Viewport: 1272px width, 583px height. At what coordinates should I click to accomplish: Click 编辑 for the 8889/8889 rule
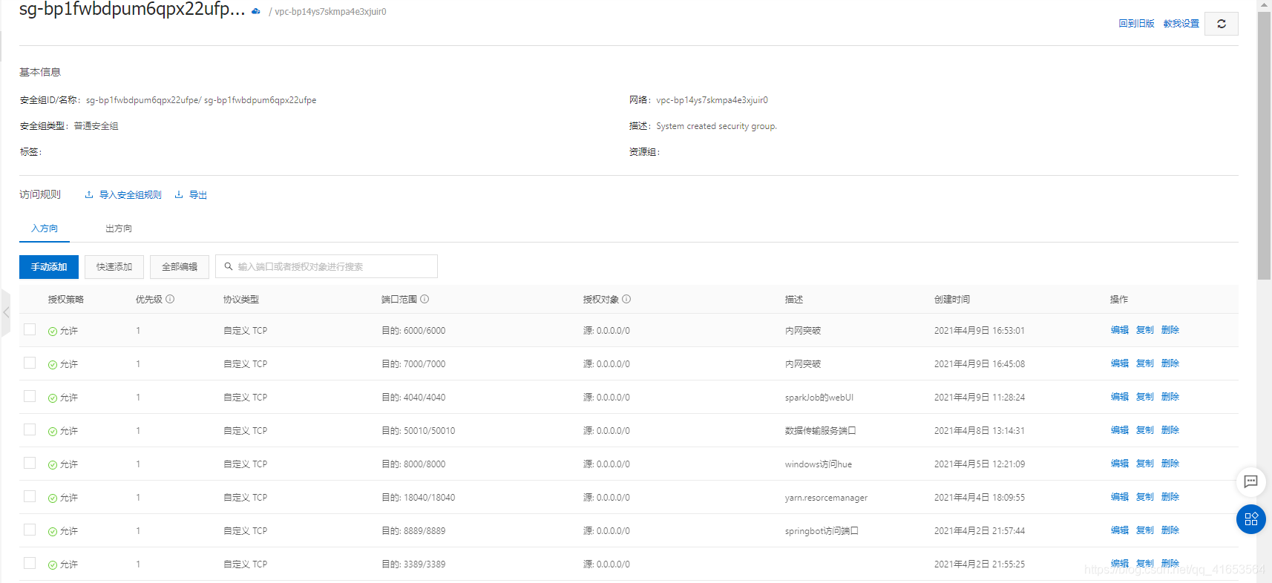point(1120,530)
